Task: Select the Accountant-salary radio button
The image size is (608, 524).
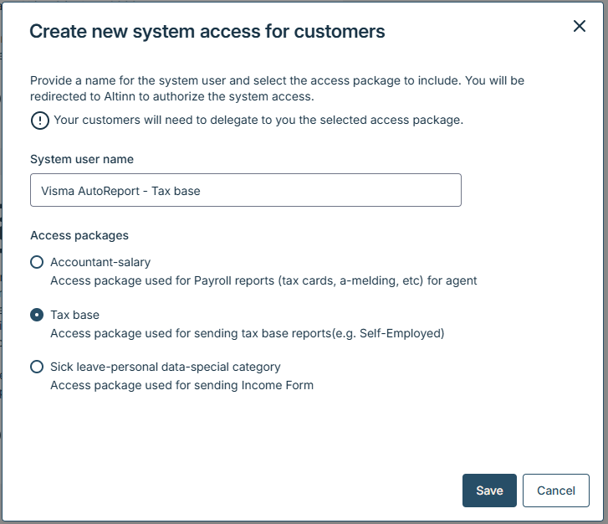Action: [x=37, y=262]
